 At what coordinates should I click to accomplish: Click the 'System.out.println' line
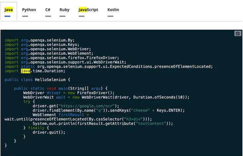pyautogui.click(x=103, y=124)
